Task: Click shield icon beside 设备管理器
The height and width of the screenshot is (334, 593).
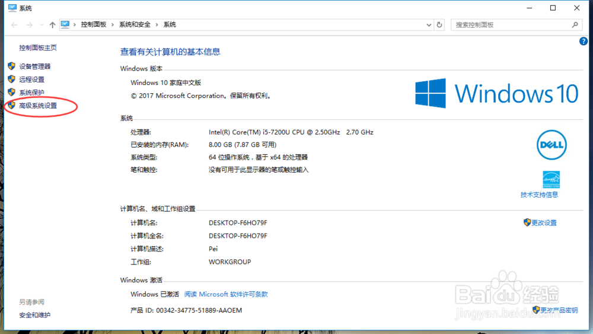Action: coord(11,66)
